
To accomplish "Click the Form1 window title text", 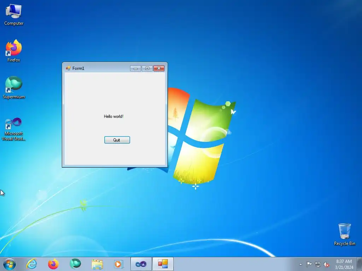I will pyautogui.click(x=78, y=68).
